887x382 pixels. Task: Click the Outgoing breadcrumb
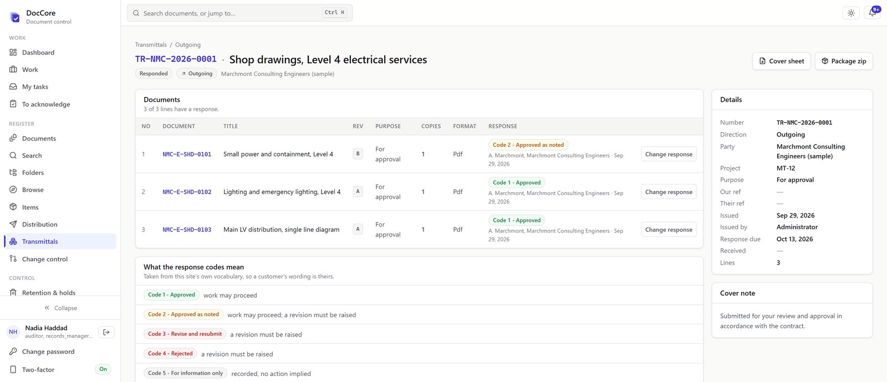point(188,45)
